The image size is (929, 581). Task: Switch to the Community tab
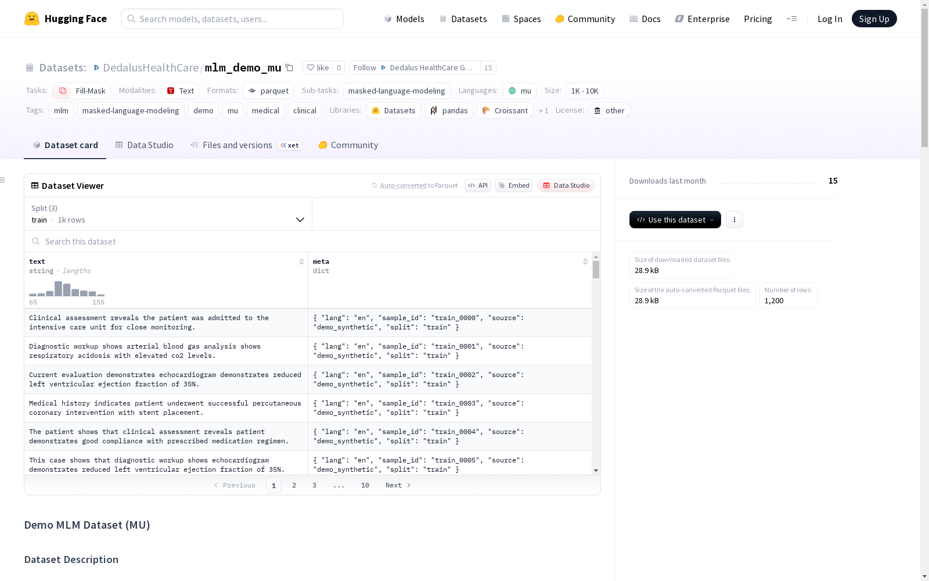coord(348,145)
